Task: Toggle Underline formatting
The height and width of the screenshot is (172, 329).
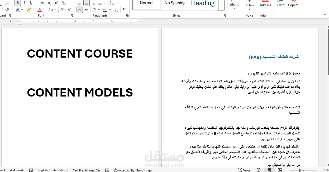Action: (31, 3)
